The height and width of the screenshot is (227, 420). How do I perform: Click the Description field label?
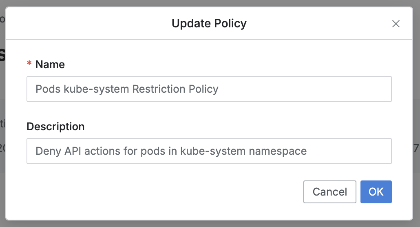tap(55, 127)
